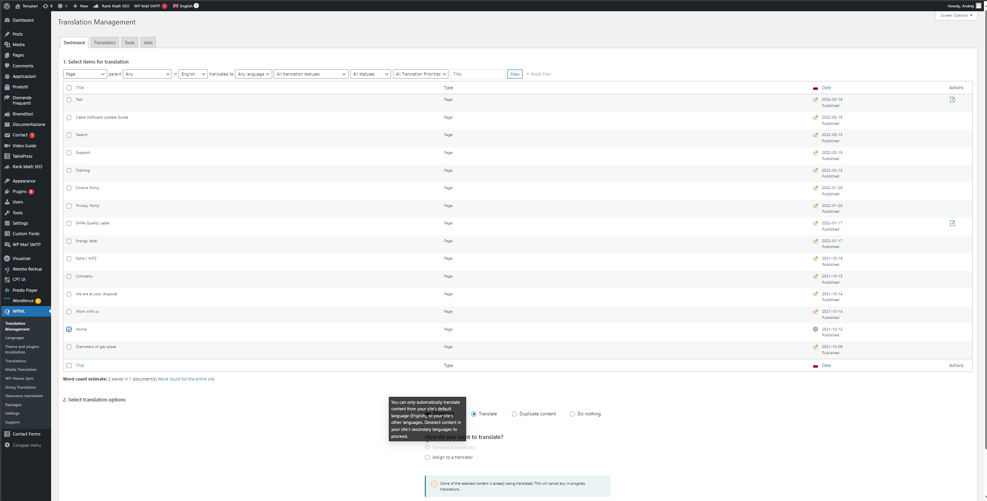Open Rank Math SEO in admin bar

pos(112,6)
